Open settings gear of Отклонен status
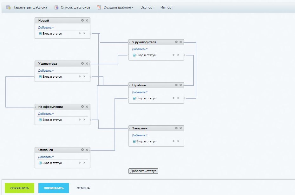The height and width of the screenshot is (195, 295). (82, 150)
